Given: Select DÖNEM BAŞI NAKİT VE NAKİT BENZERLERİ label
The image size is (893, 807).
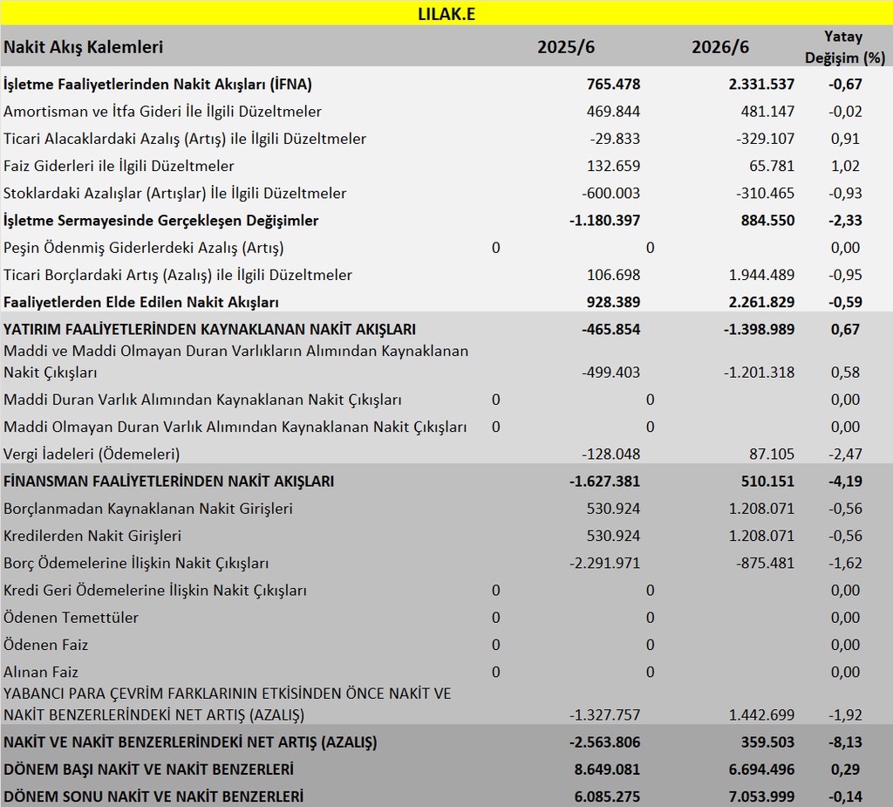Looking at the screenshot, I should pos(148,770).
